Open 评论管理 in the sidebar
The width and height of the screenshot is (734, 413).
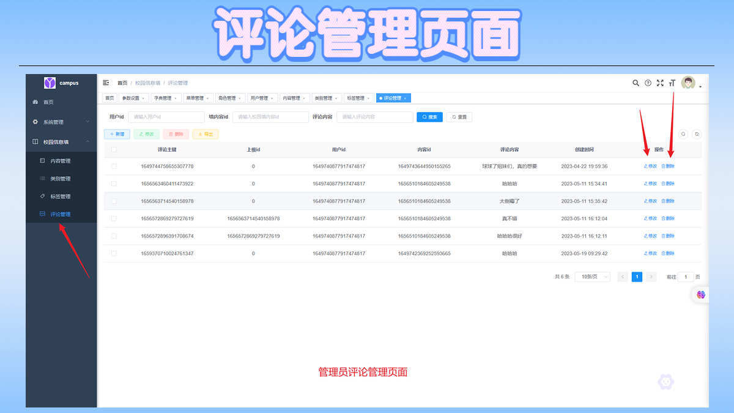61,214
